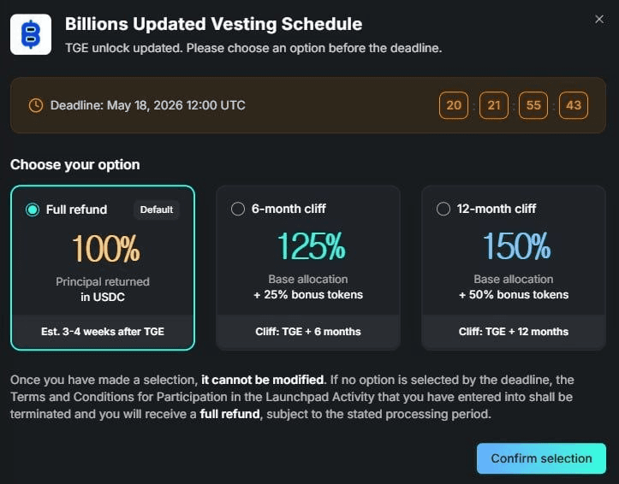Viewport: 619px width, 484px height.
Task: Close the vesting schedule dialog
Action: click(x=599, y=19)
